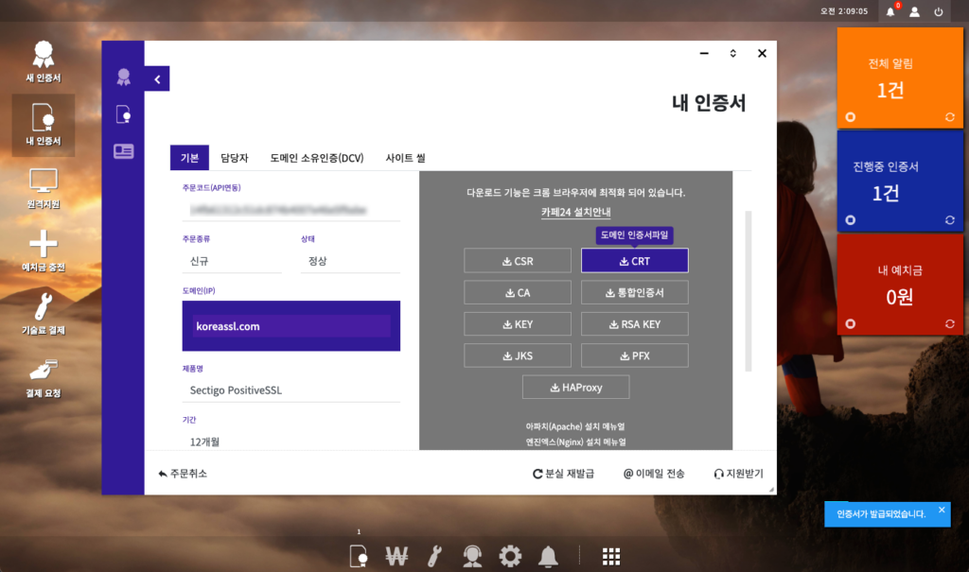Open the 내 예치금 tile
Screen dimensions: 969x572
900,285
